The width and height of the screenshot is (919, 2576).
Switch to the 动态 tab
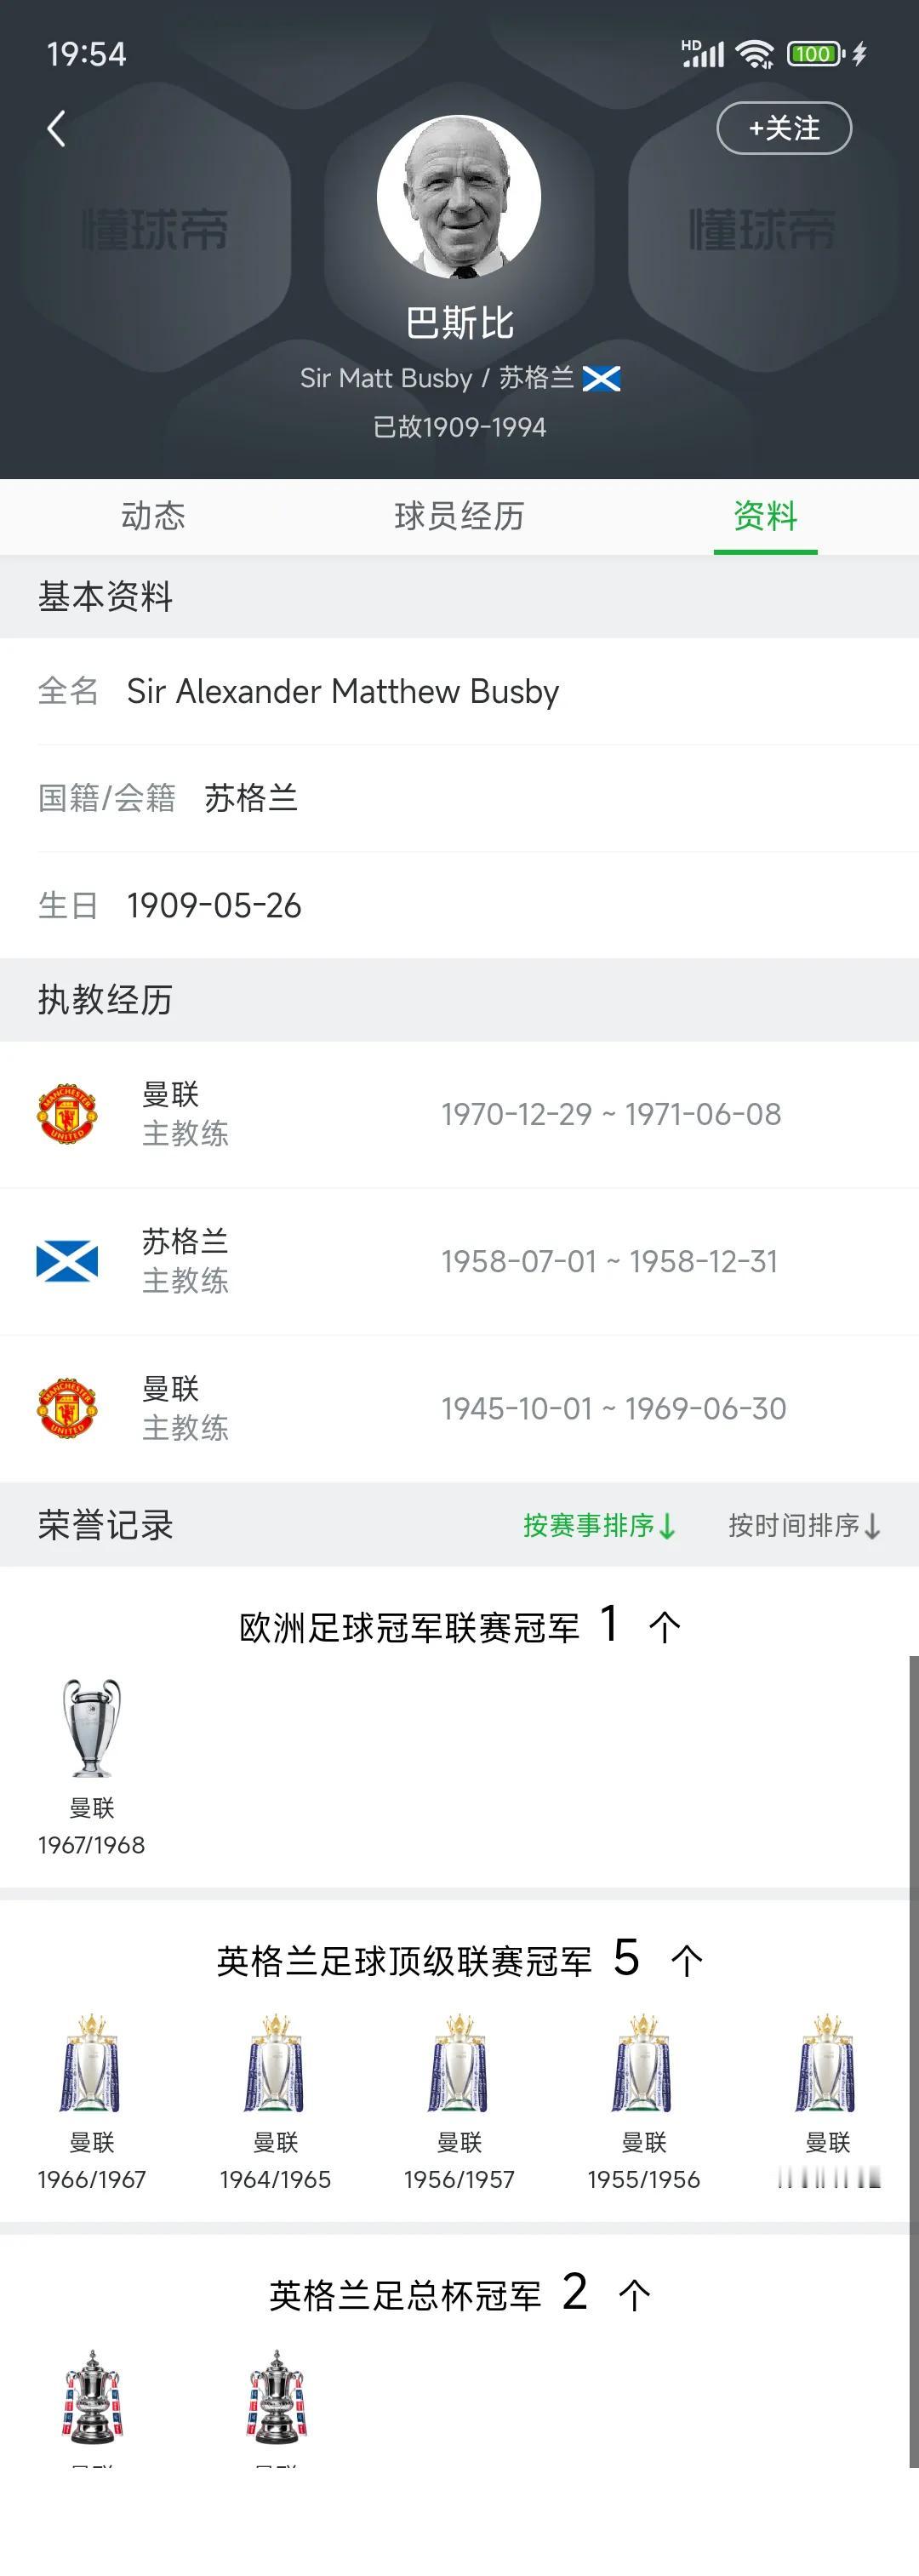point(153,516)
